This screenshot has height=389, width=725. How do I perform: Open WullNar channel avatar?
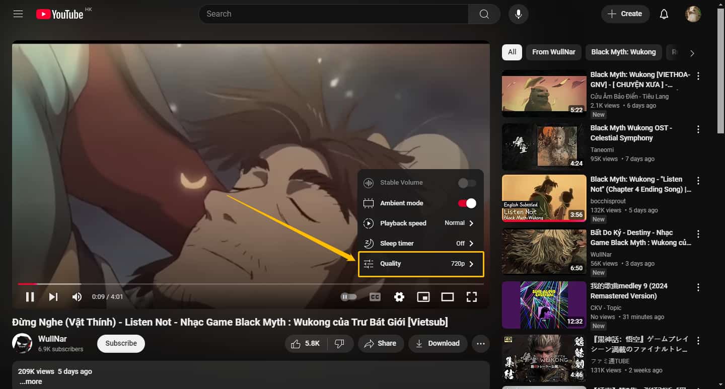coord(22,343)
